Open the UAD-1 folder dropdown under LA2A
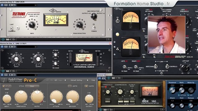This screenshot has height=111, width=198. coord(14,39)
